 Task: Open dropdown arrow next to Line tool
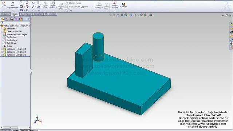[24, 3]
